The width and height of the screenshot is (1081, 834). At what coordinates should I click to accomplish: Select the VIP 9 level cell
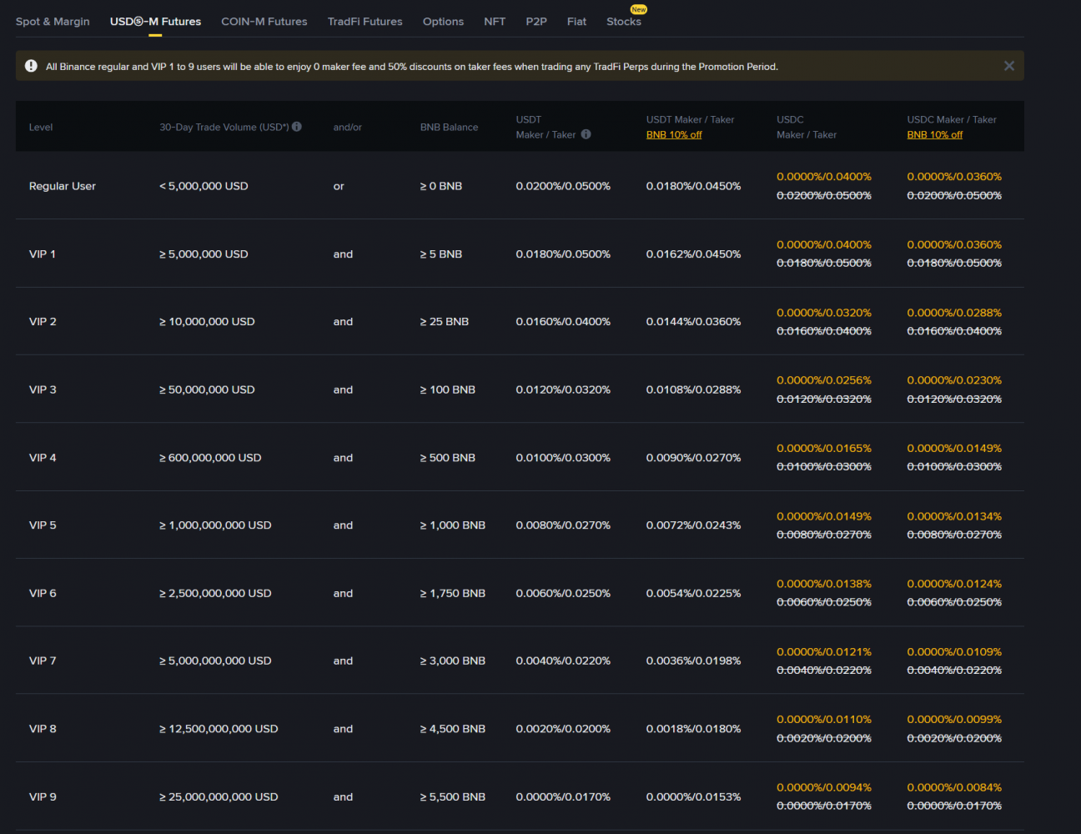click(x=43, y=797)
